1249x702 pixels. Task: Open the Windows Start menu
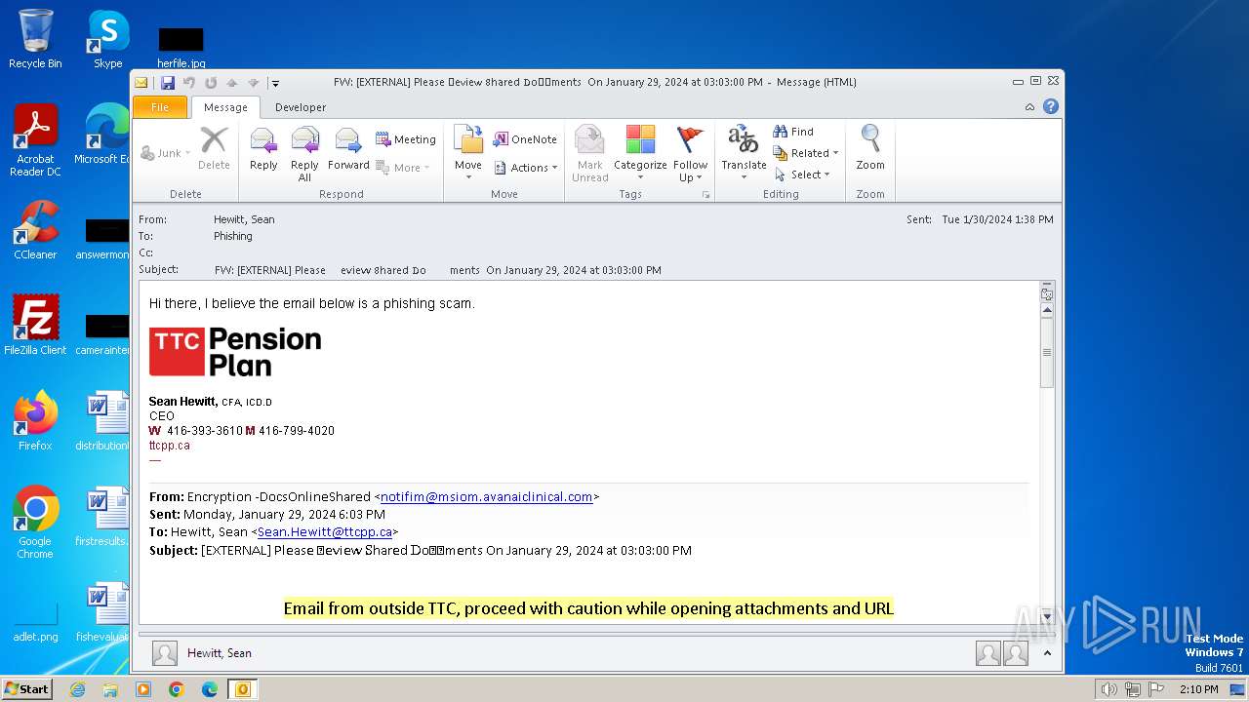pyautogui.click(x=27, y=689)
